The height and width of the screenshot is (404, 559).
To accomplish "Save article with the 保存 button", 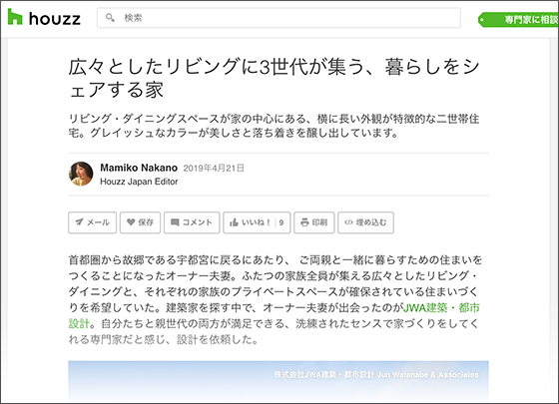I will (x=140, y=222).
